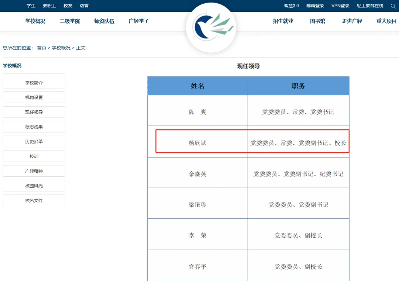Open the 学生 link in top bar

pyautogui.click(x=31, y=6)
